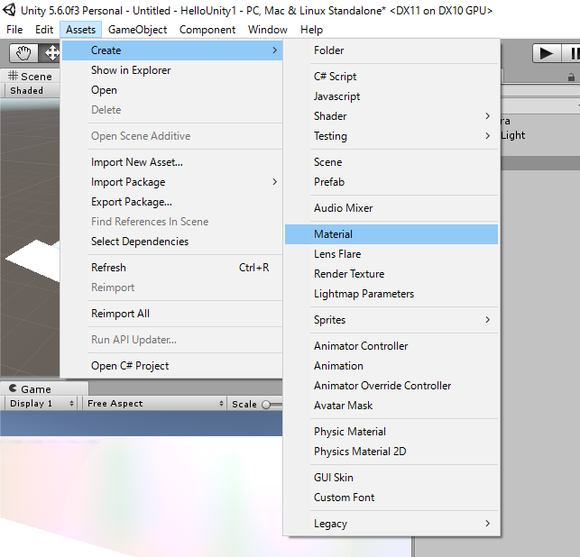This screenshot has width=580, height=557.
Task: Create an Avatar Mask
Action: 391,406
